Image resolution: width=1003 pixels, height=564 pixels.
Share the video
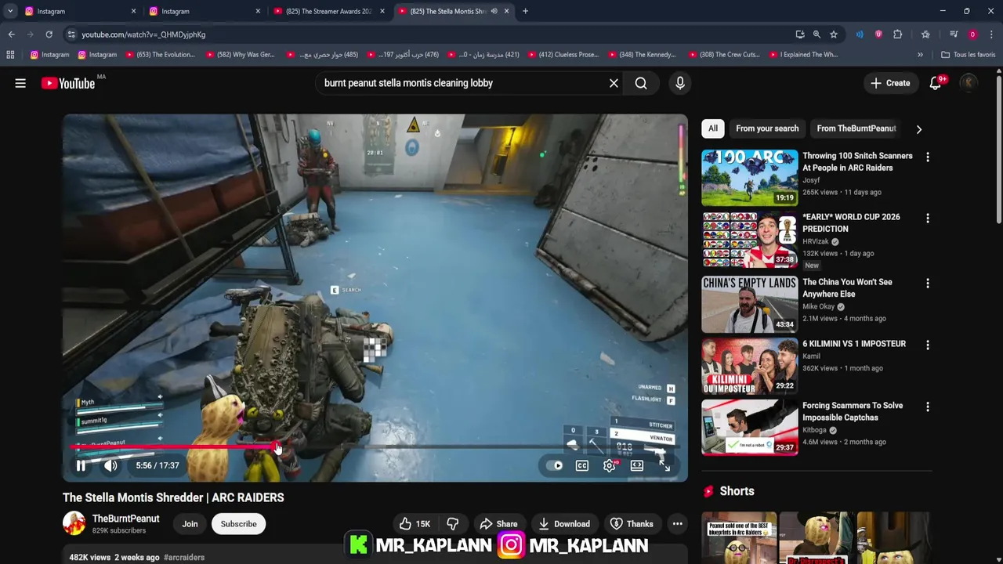coord(498,524)
